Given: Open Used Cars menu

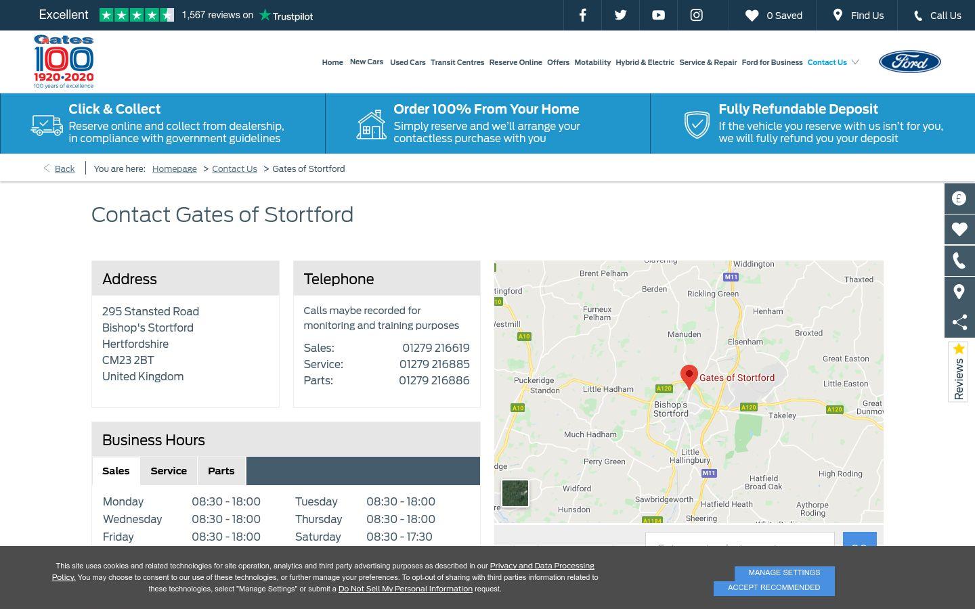Looking at the screenshot, I should (x=408, y=62).
